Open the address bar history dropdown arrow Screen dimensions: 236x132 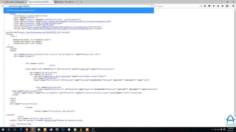coord(148,6)
